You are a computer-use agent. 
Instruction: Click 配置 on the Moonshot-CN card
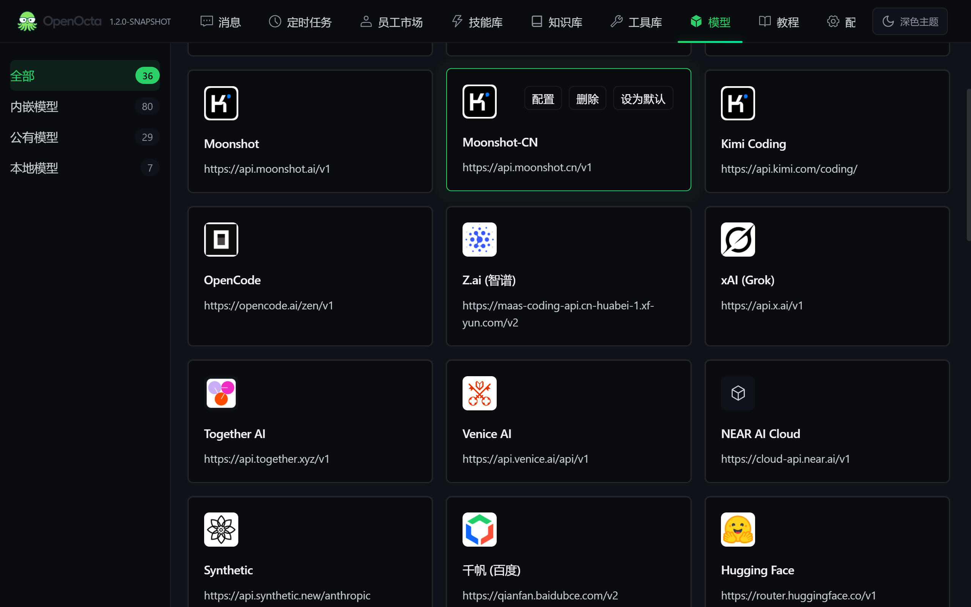click(543, 98)
